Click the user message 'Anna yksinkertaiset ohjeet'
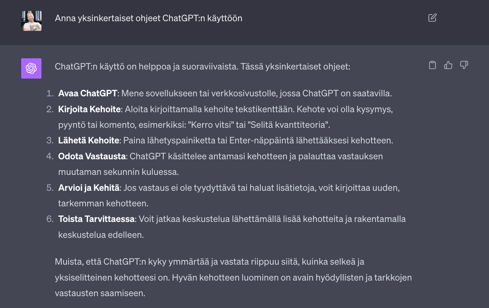489x308 pixels. (149, 18)
